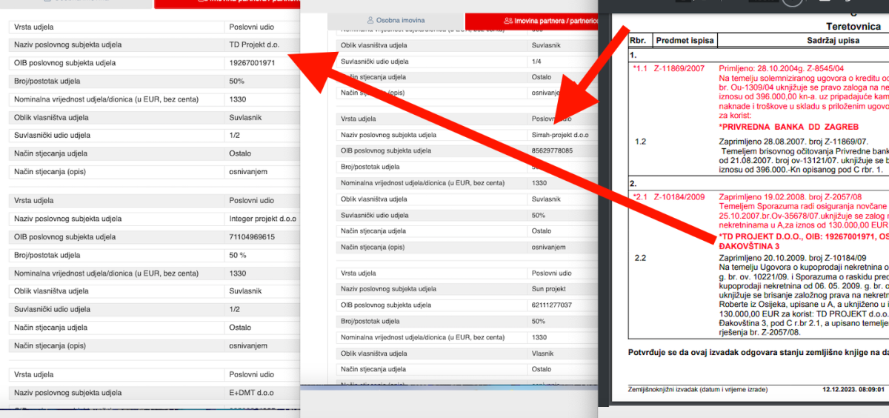This screenshot has height=418, width=889.
Task: Select 1330 nominal value under Sirrah-projekt d.o.o
Action: pyautogui.click(x=539, y=182)
